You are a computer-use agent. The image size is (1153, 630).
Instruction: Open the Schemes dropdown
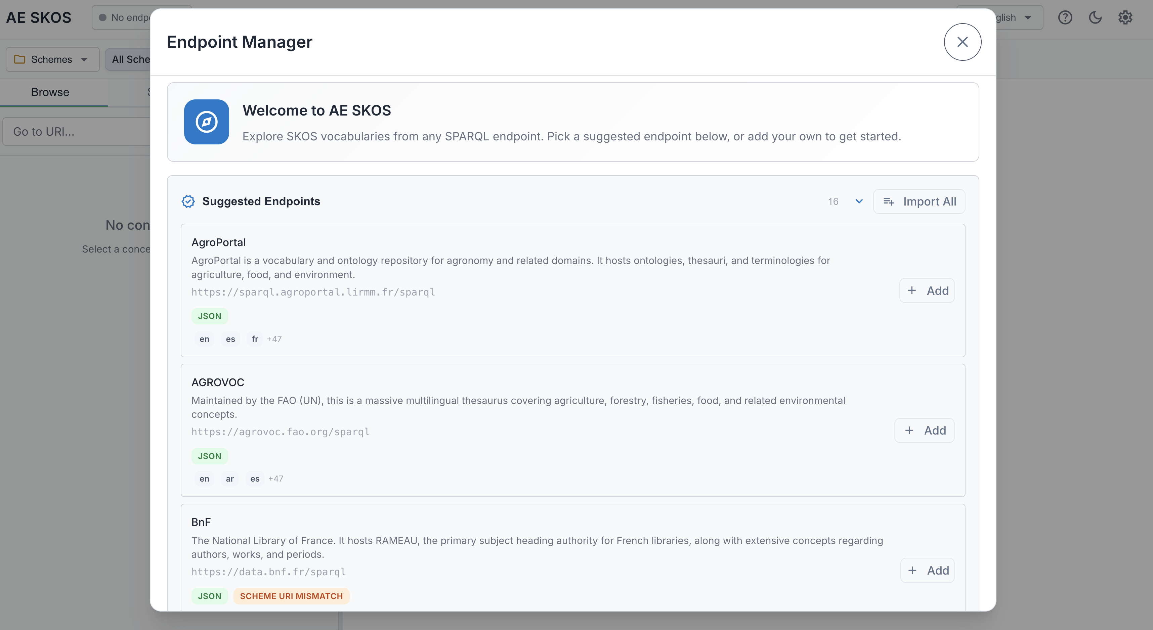tap(52, 59)
